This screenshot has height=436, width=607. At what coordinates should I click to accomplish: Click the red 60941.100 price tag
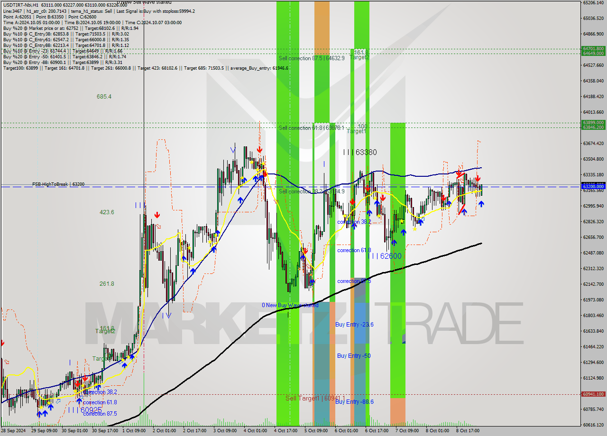tap(593, 394)
